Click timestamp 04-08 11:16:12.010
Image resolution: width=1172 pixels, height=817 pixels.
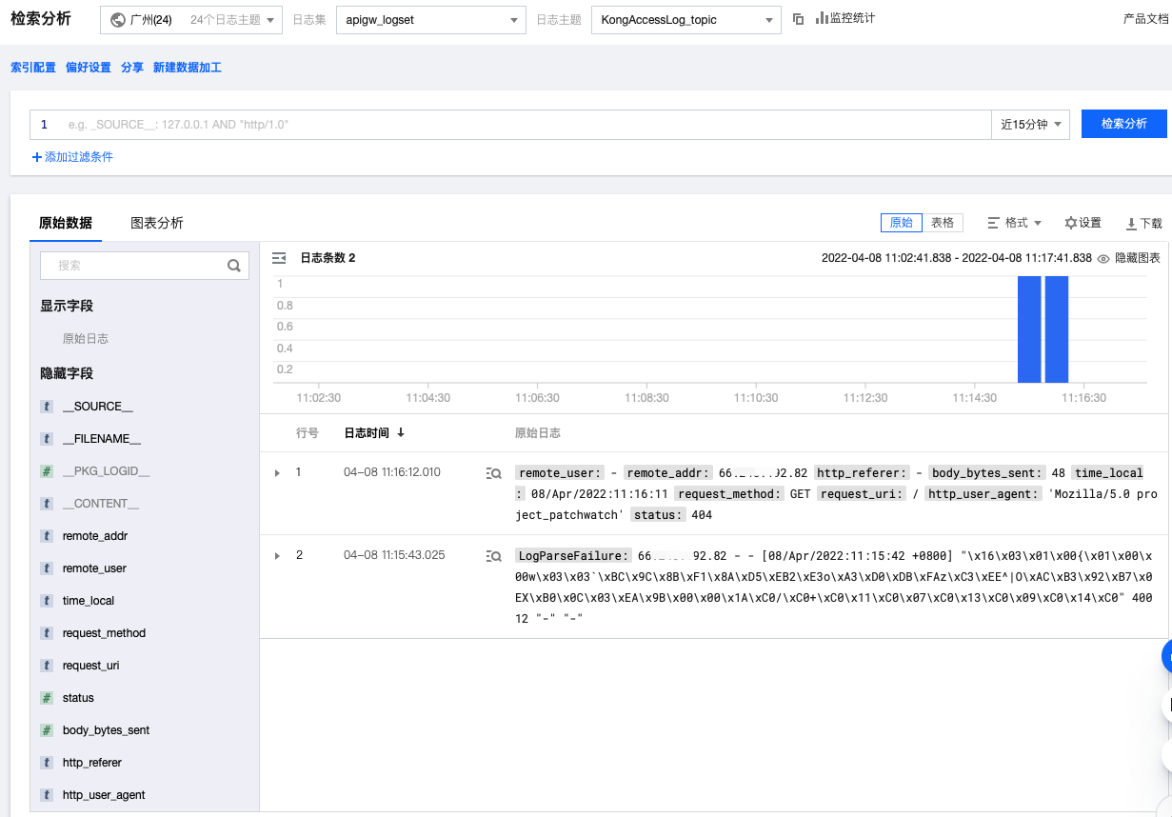392,472
